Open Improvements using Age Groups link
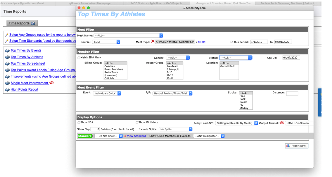Image resolution: width=332 pixels, height=177 pixels. [x=43, y=77]
